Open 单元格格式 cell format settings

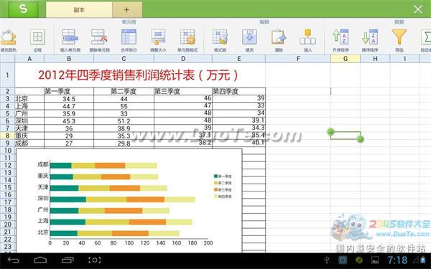click(187, 40)
